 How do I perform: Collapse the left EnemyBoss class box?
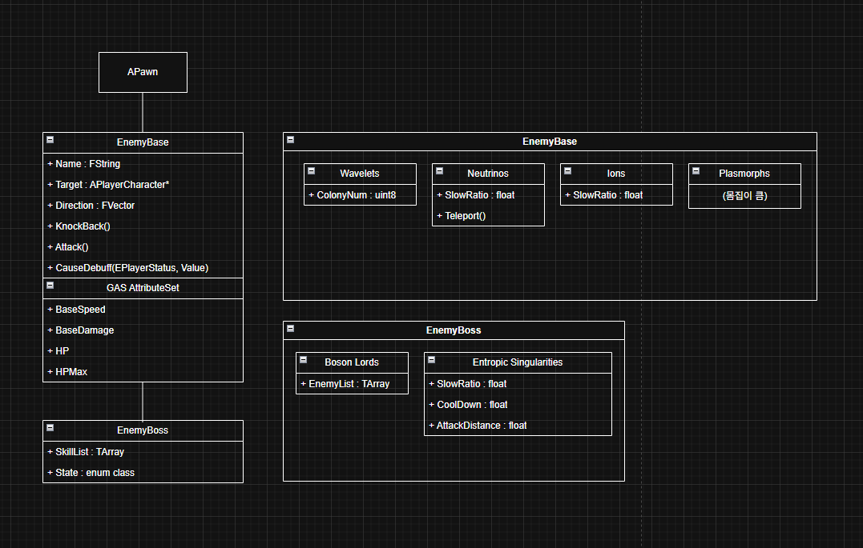click(x=50, y=428)
